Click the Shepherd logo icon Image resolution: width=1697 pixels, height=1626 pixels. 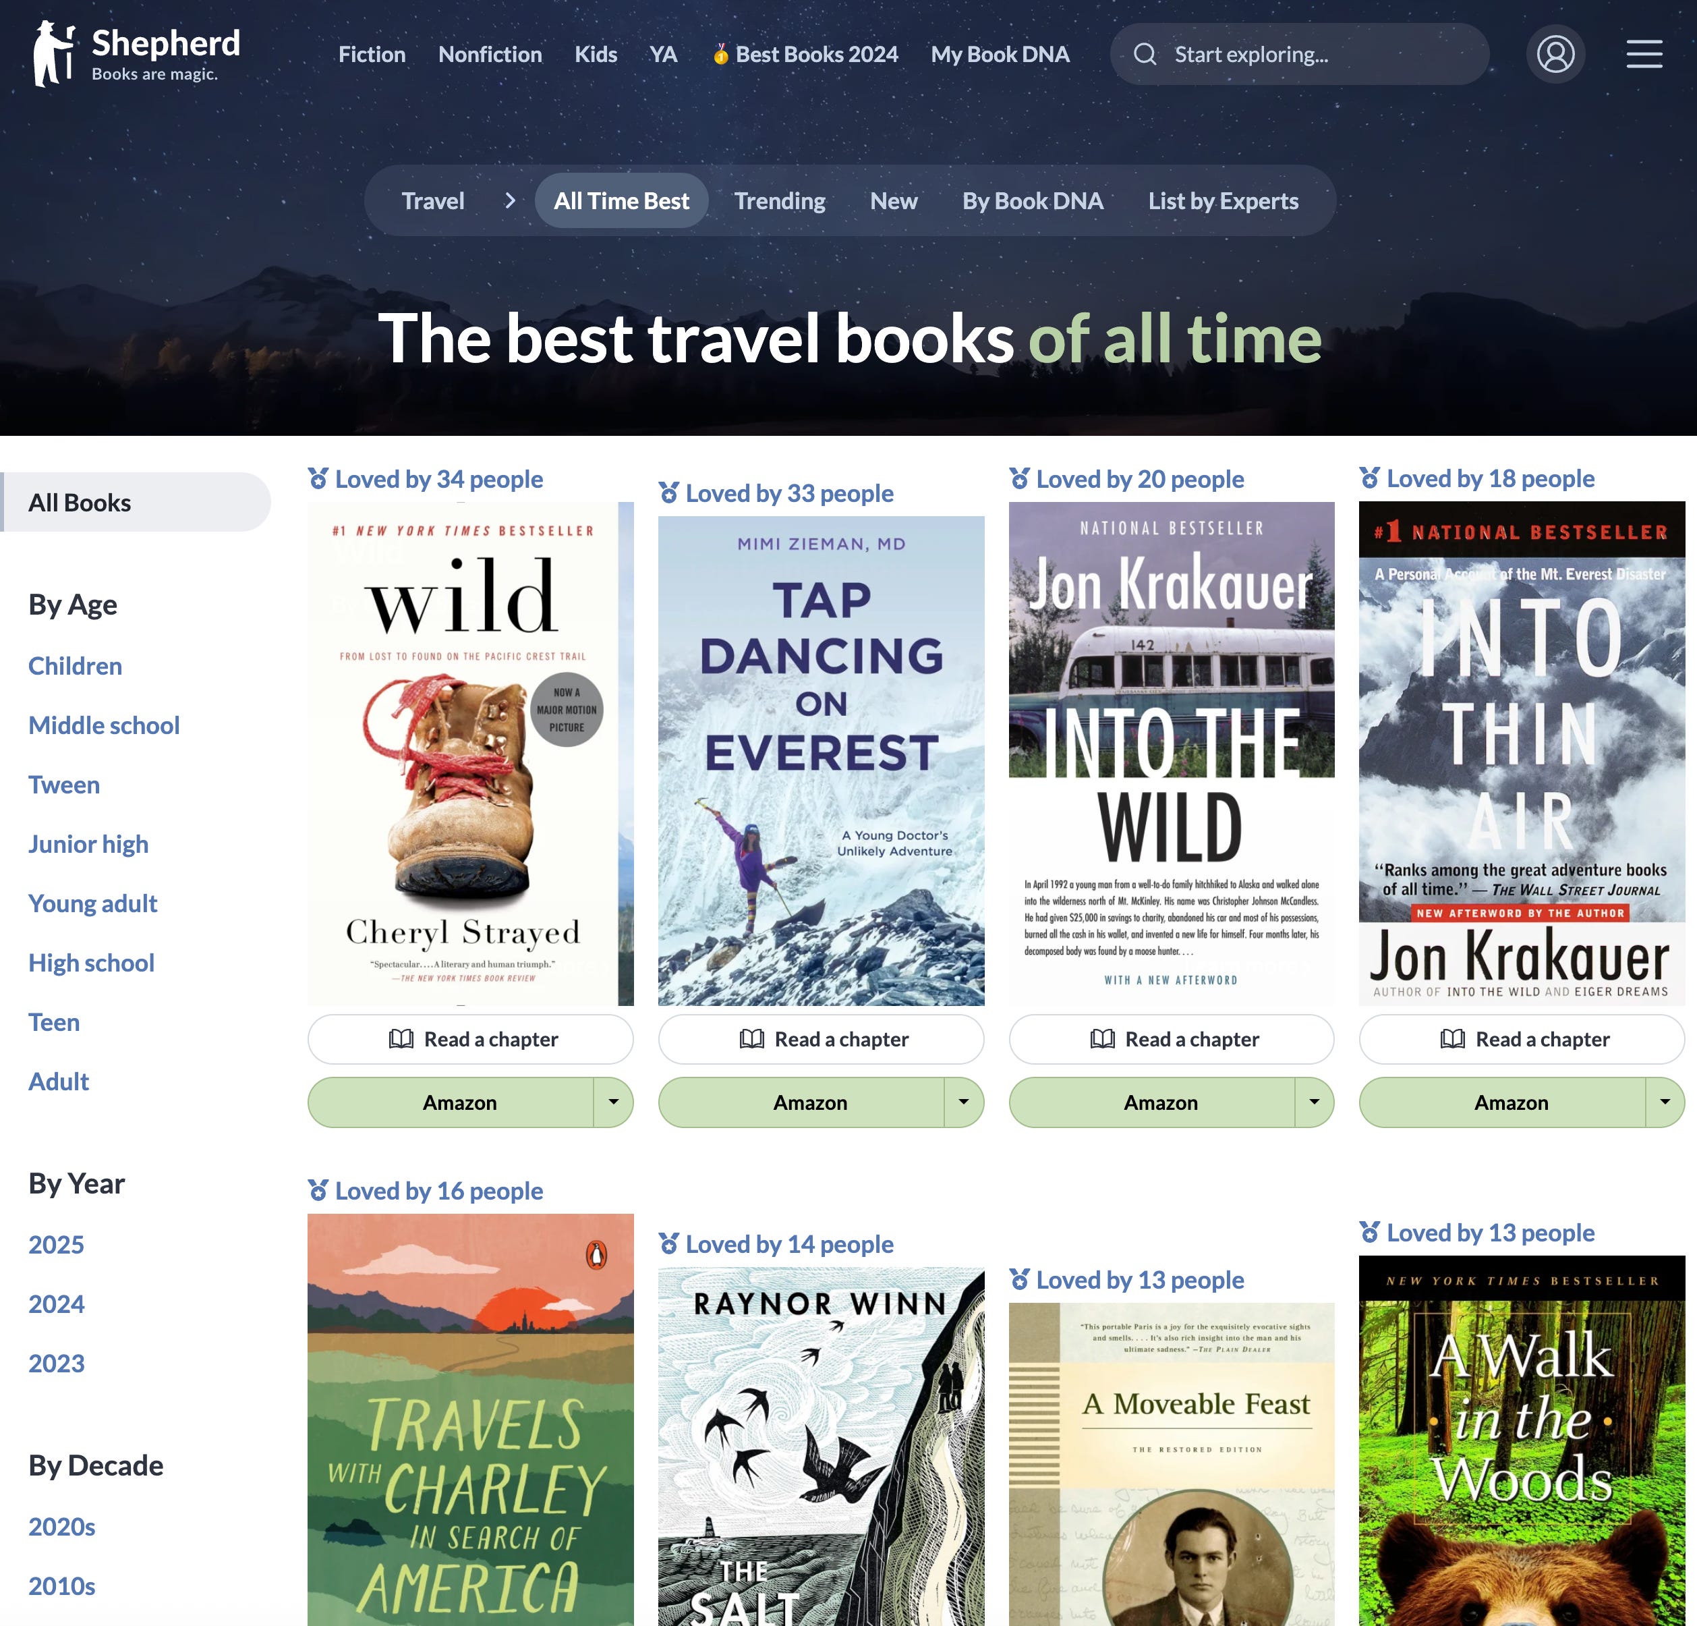click(53, 54)
